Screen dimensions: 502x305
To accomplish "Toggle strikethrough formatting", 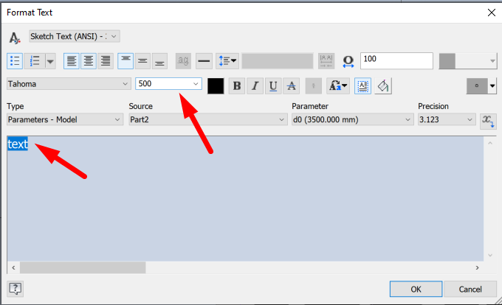I will 292,85.
